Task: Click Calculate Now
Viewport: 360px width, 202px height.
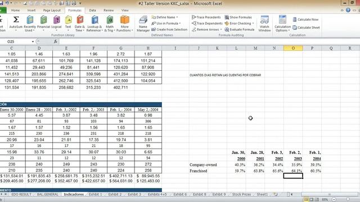Action: [x=305, y=20]
